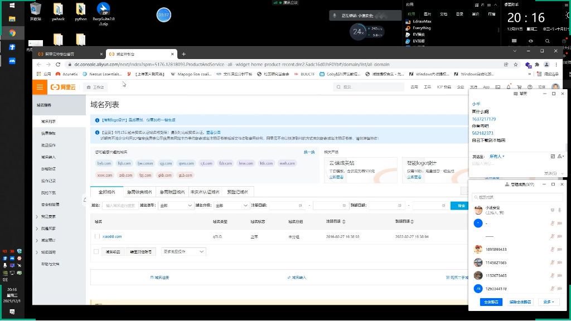
Task: Open the Chrome extensions puzzle icon
Action: tap(537, 65)
